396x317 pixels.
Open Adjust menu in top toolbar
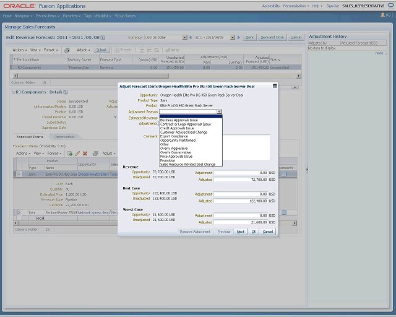[84, 50]
